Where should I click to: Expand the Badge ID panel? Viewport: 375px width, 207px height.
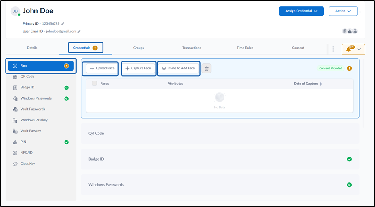coord(220,159)
